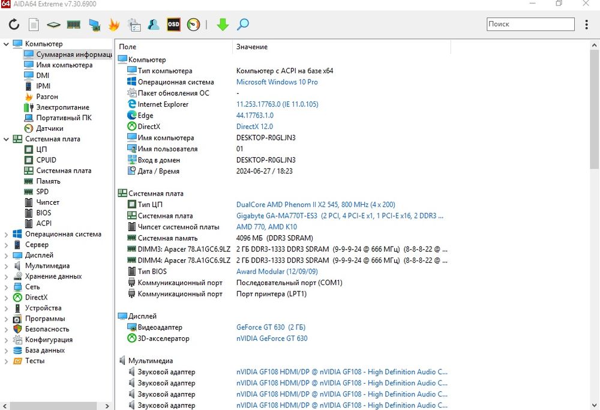Open GeForce GT 630 (2 ГБ) link
This screenshot has height=410, width=600.
[271, 327]
